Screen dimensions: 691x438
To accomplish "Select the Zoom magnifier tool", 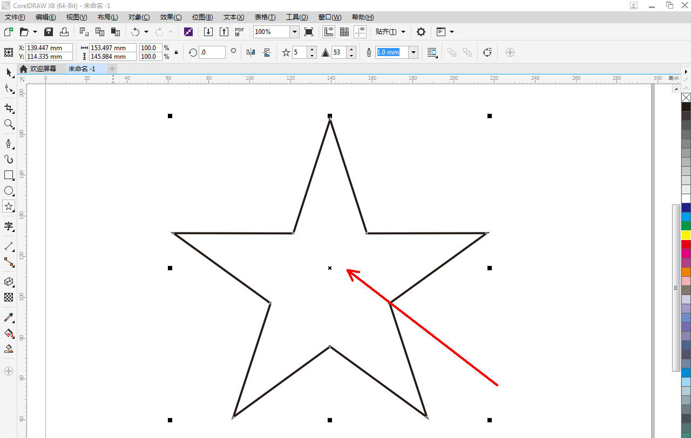I will (x=9, y=124).
